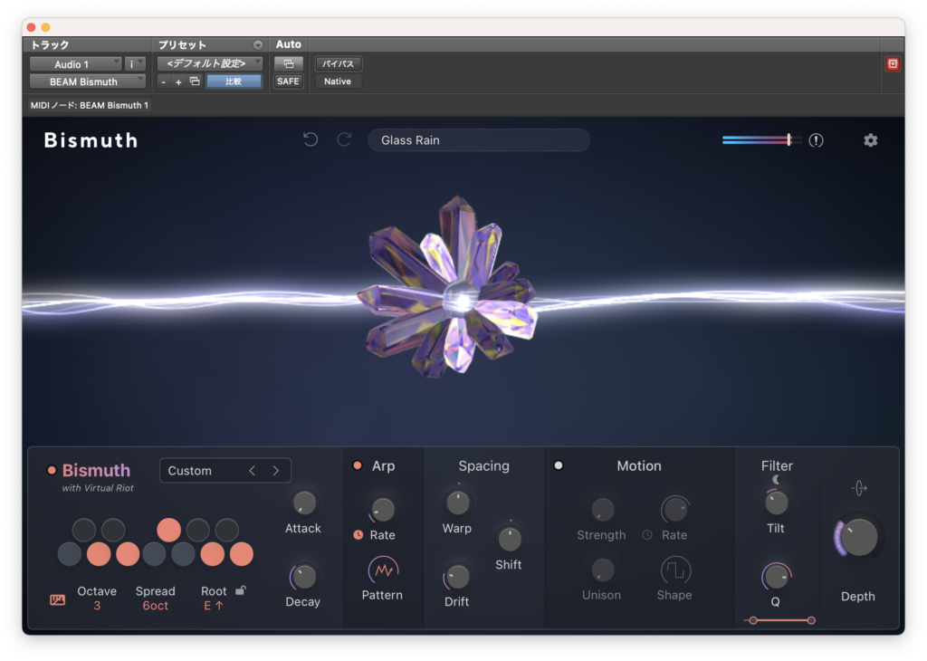Click the red target icon in header
Viewport: 927px width, 661px height.
coord(892,64)
